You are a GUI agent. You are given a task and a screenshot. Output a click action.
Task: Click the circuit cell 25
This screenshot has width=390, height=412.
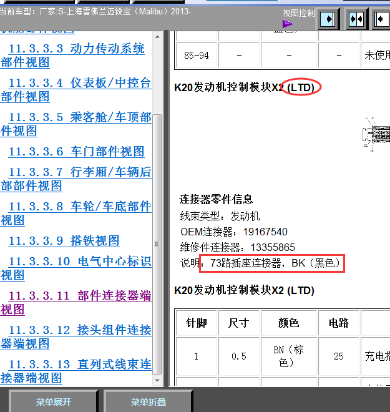coord(339,356)
